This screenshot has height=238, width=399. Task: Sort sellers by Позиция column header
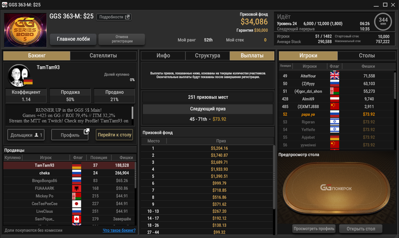pyautogui.click(x=99, y=158)
